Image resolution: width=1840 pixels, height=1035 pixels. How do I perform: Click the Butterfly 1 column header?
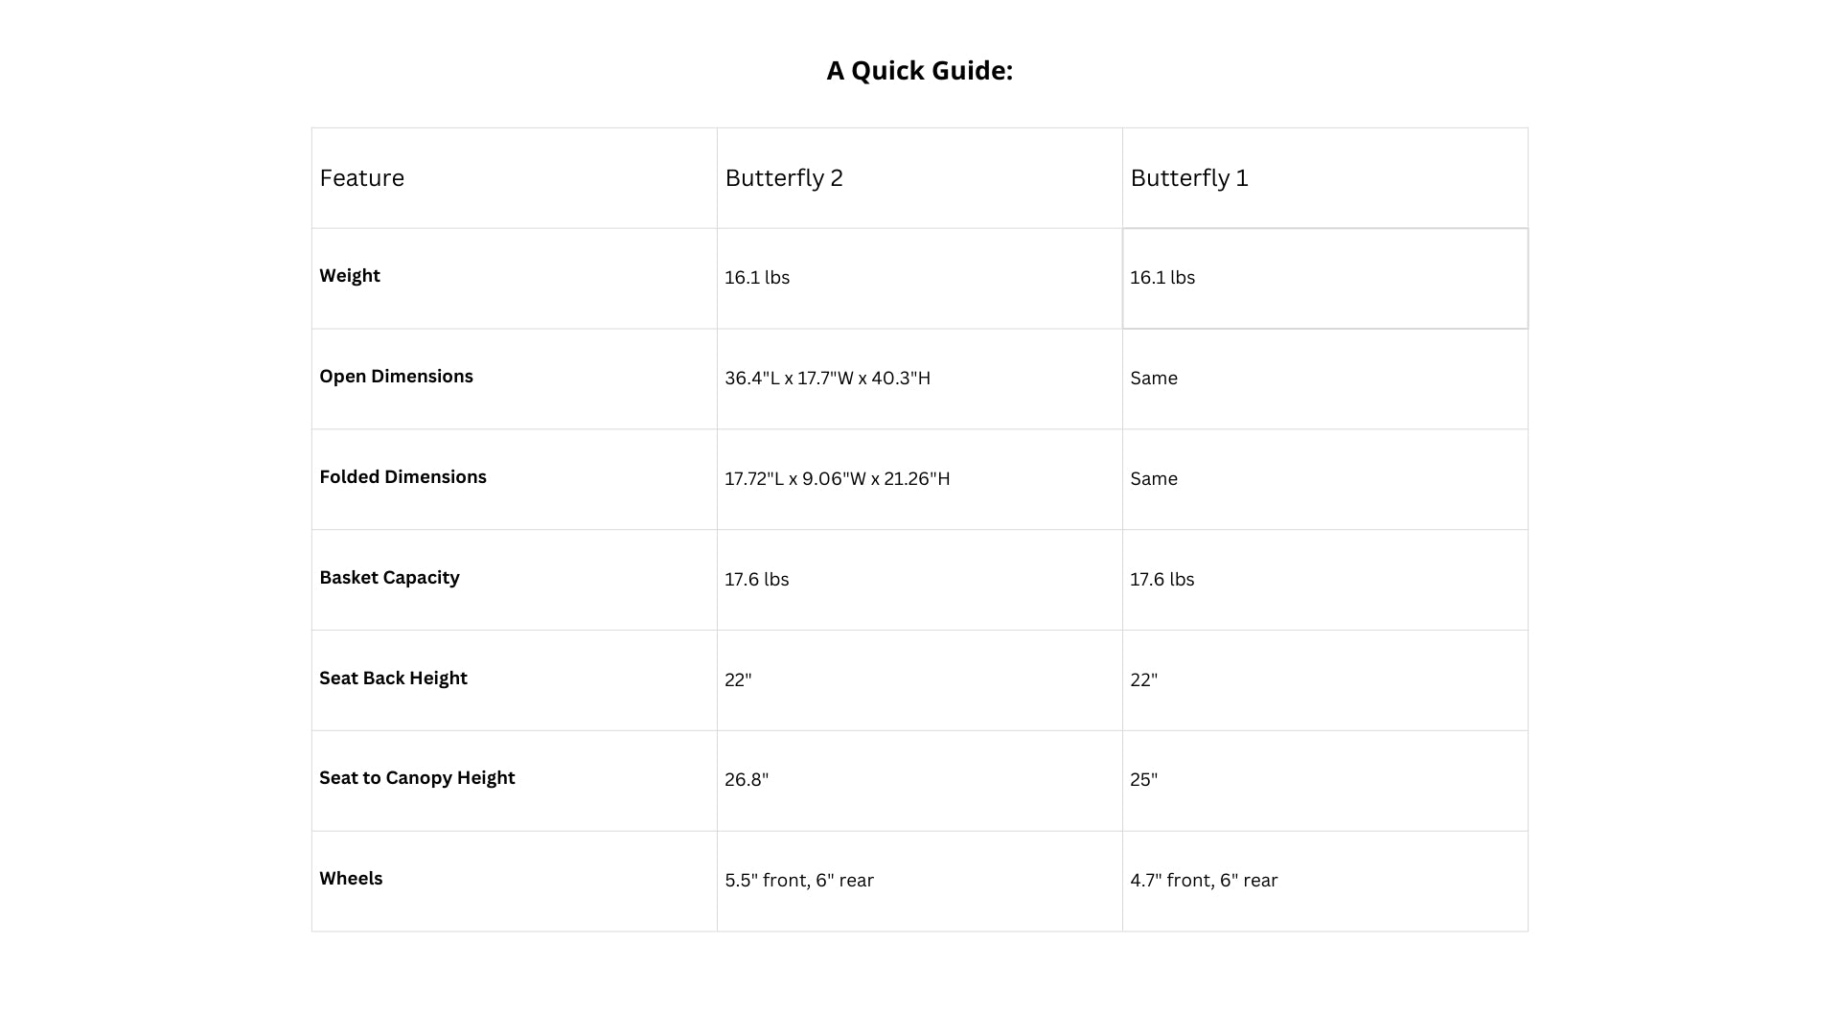[x=1188, y=178]
